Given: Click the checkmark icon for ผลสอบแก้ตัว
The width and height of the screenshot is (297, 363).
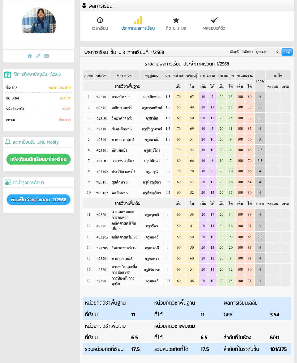Looking at the screenshot, I should (214, 20).
